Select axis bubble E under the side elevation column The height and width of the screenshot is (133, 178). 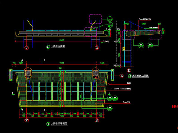(x=129, y=71)
